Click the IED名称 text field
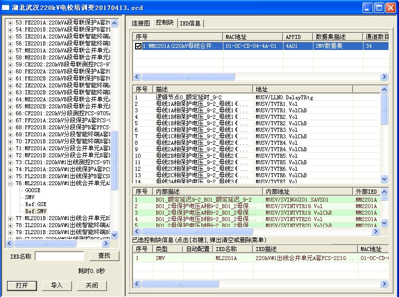The height and width of the screenshot is (297, 399). [x=59, y=256]
